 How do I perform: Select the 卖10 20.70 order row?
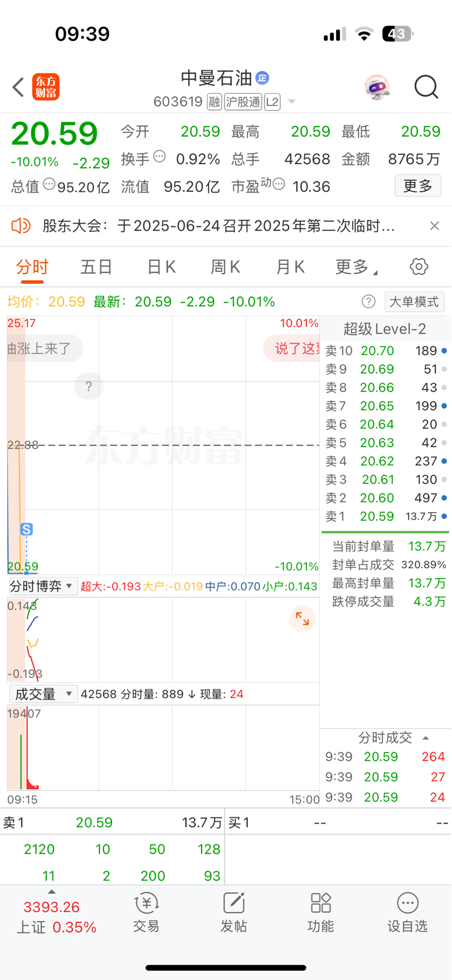tap(386, 351)
